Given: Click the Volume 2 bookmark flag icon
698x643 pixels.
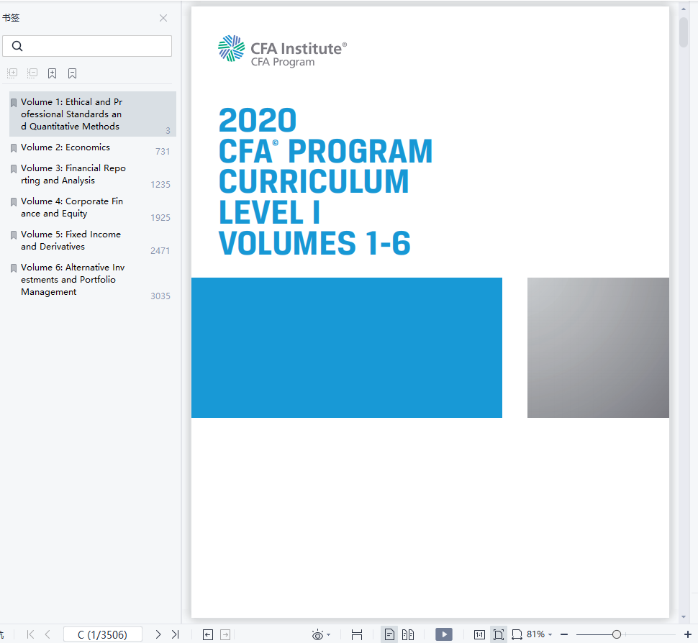Looking at the screenshot, I should (x=14, y=148).
